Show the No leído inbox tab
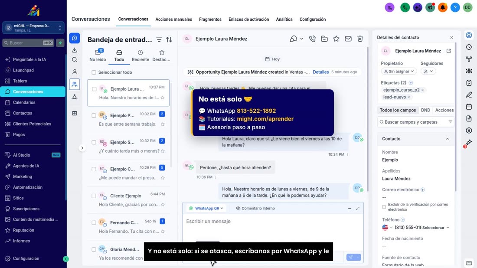Screen dimensions: 477x268 [98, 56]
